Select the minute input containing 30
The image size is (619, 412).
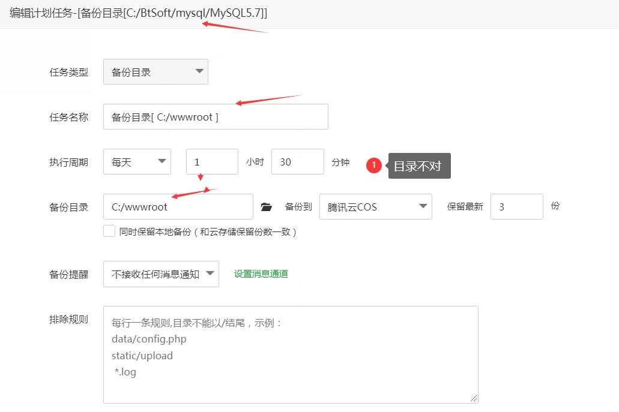[298, 162]
